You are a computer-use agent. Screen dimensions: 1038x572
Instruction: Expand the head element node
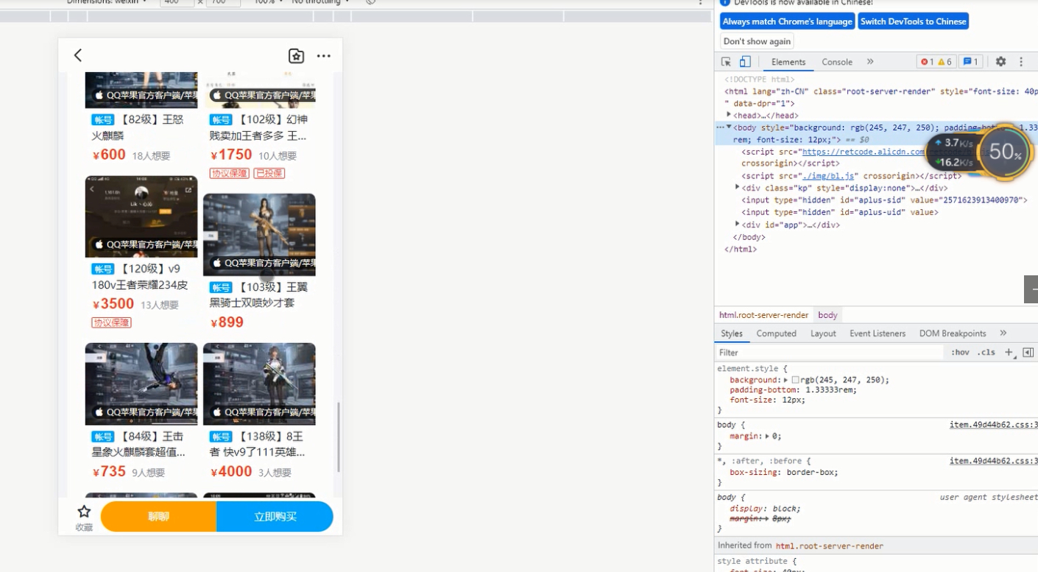729,115
